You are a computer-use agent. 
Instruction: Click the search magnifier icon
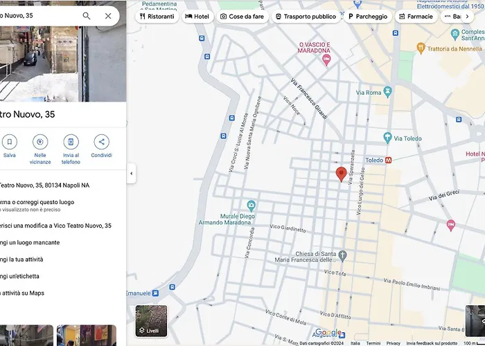click(87, 16)
